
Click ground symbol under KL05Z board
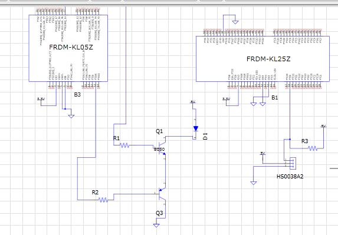71,116
